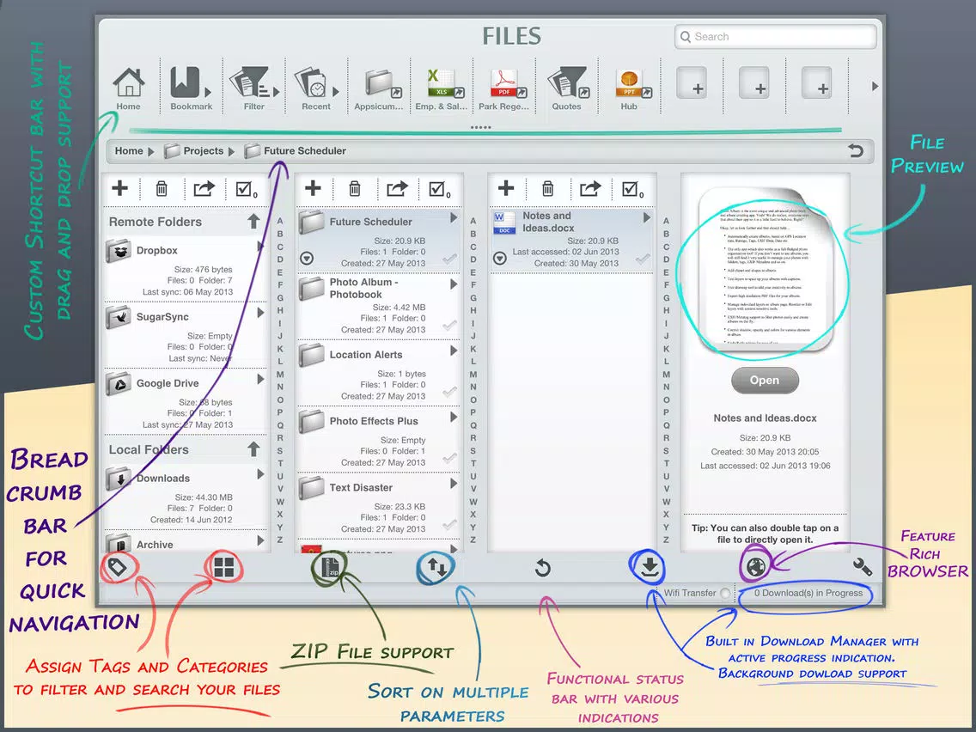Expand the Archive folder arrow

[x=260, y=541]
